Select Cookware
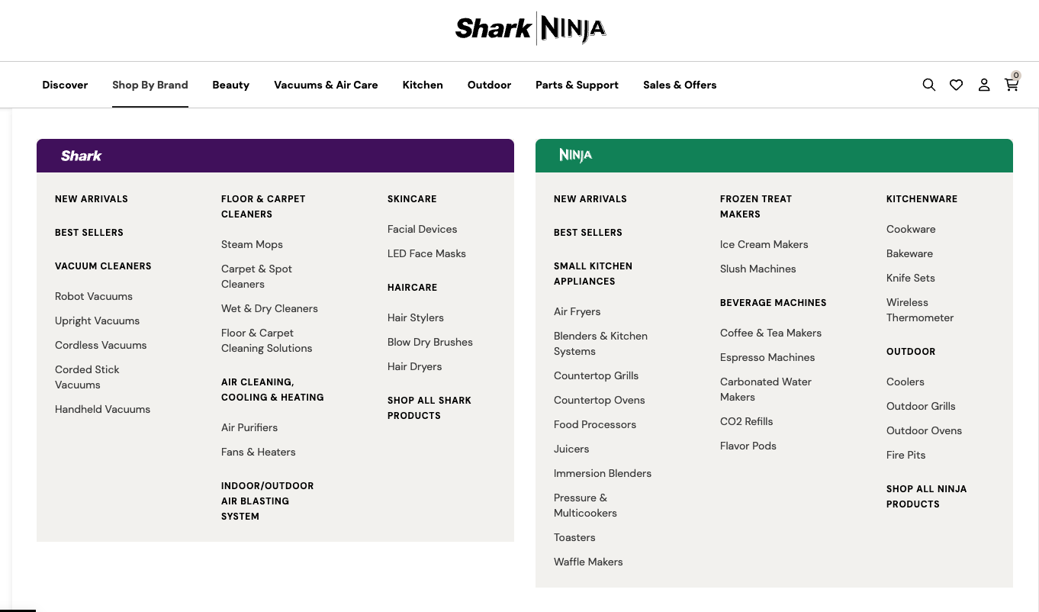This screenshot has width=1039, height=612. click(x=911, y=229)
